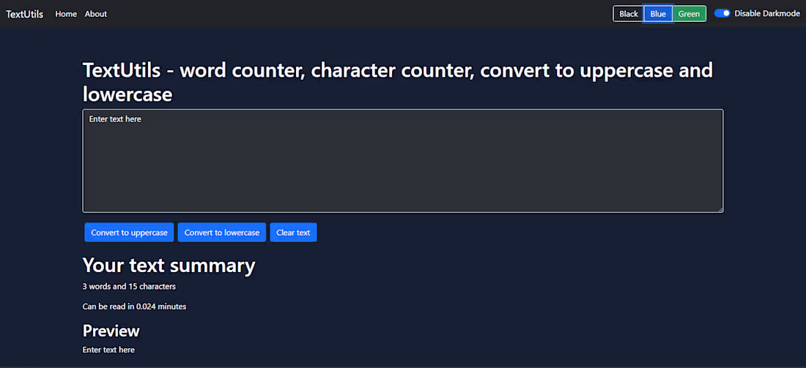Click the 'Preview' section heading
This screenshot has height=368, width=806.
click(111, 331)
